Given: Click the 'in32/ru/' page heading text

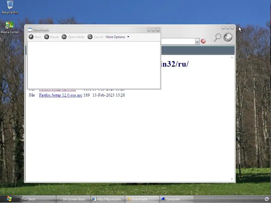Looking at the screenshot, I should pyautogui.click(x=175, y=64).
